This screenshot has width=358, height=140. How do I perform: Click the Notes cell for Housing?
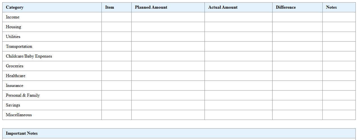point(339,27)
